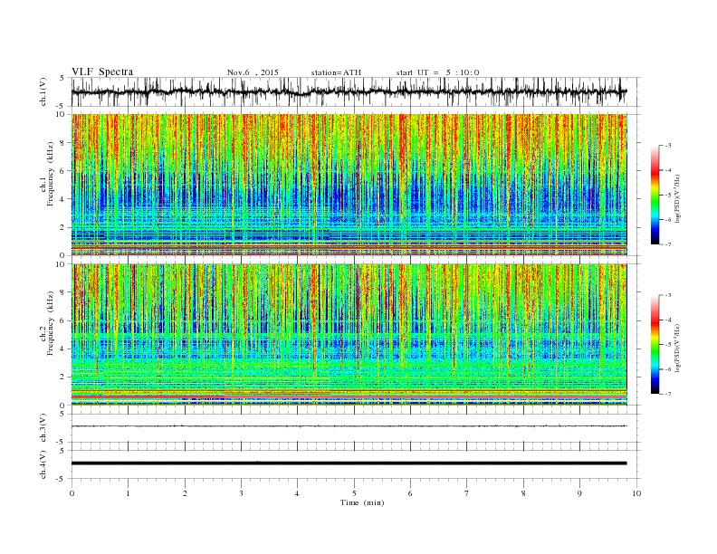Select the "Nov.6 , 2015" date text
The width and height of the screenshot is (717, 554).
point(253,72)
